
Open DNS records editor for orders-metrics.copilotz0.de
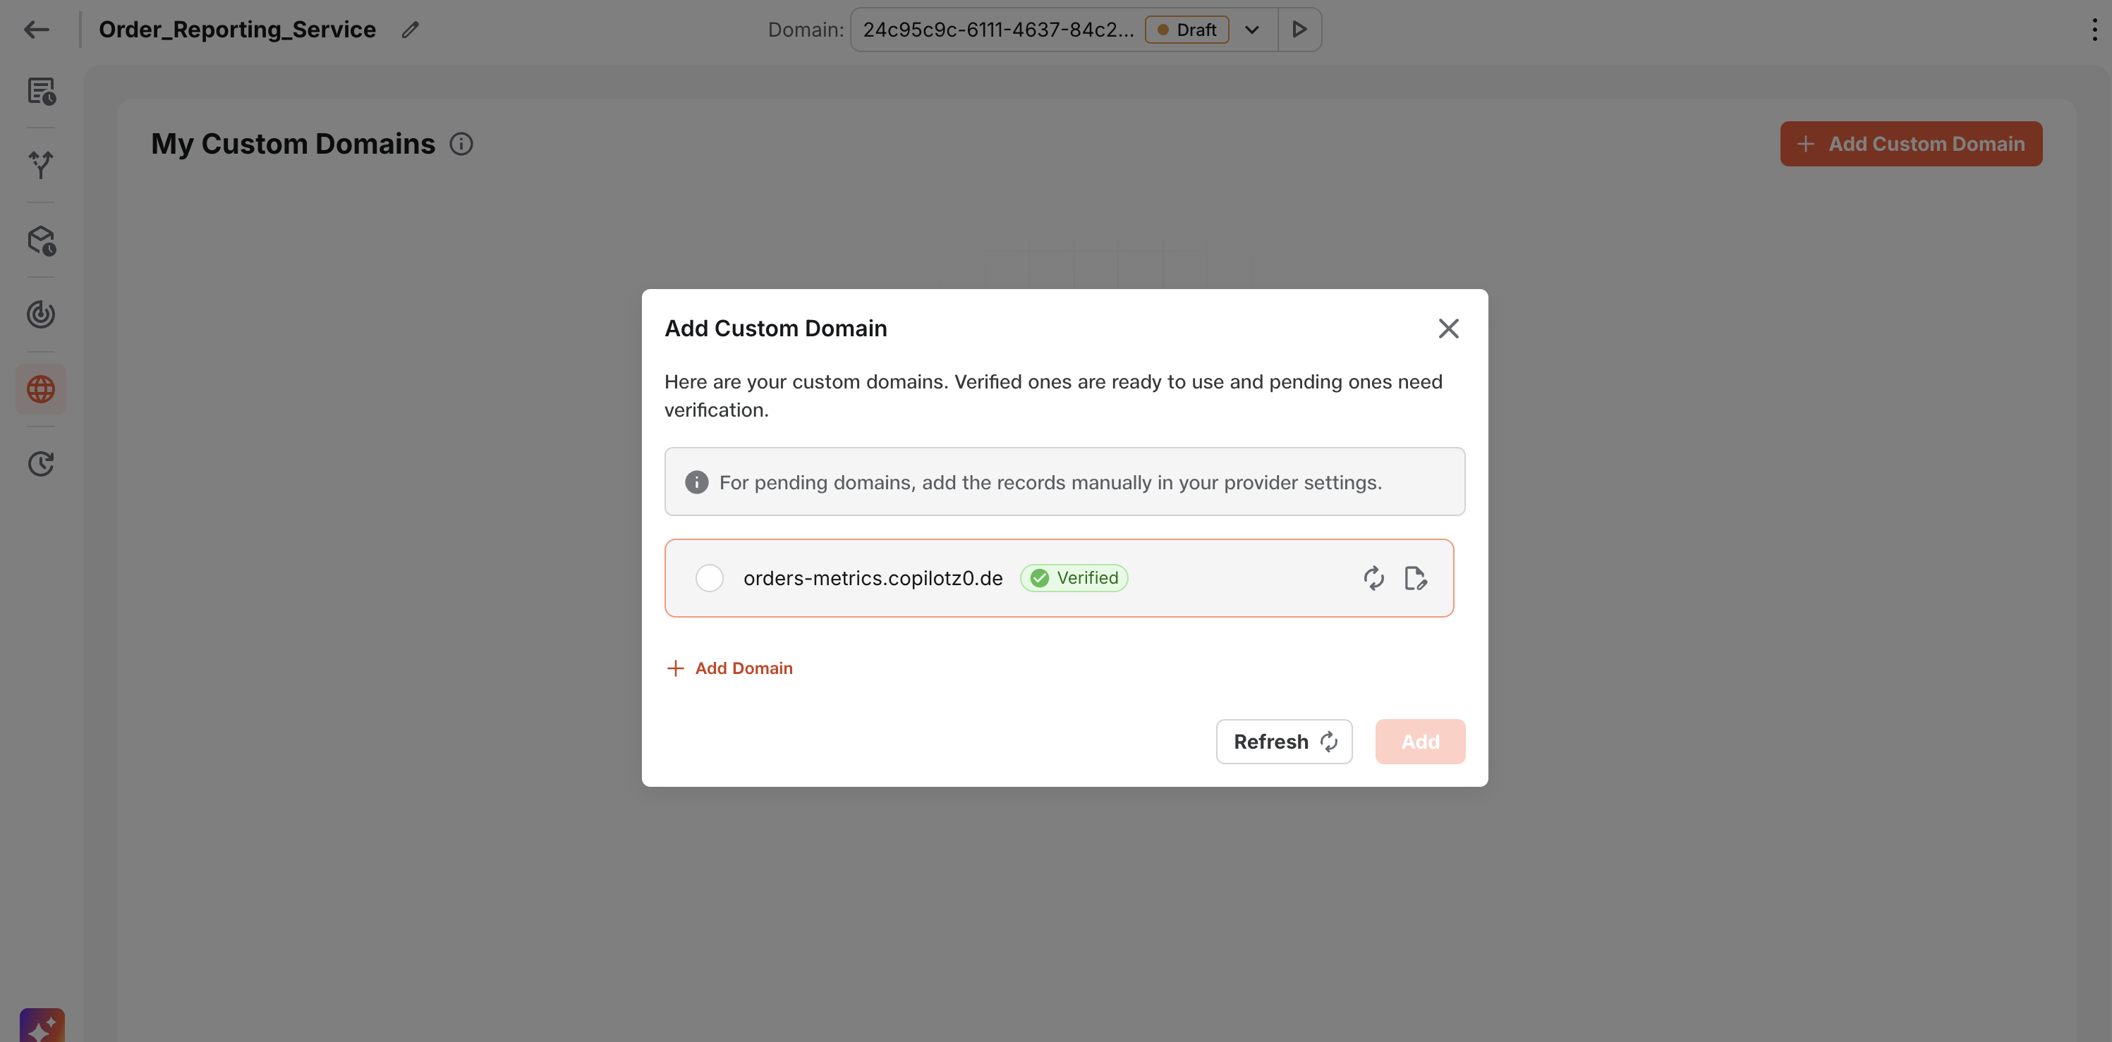(x=1416, y=577)
